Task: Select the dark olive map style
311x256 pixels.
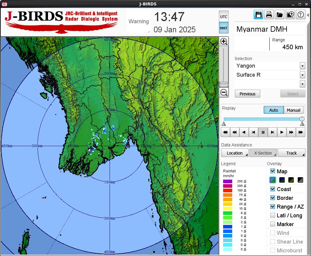Action: click(x=291, y=180)
